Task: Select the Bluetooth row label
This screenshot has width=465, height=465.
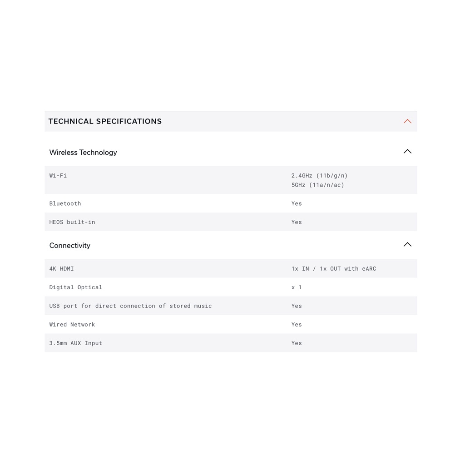Action: (65, 203)
